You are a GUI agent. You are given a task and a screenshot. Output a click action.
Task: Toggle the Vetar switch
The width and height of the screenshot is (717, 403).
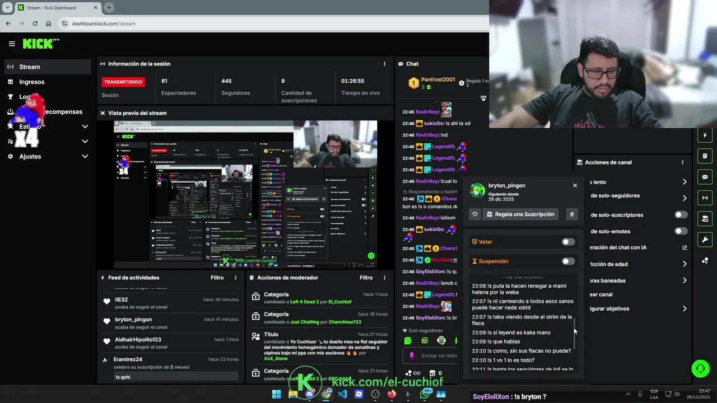pos(568,242)
